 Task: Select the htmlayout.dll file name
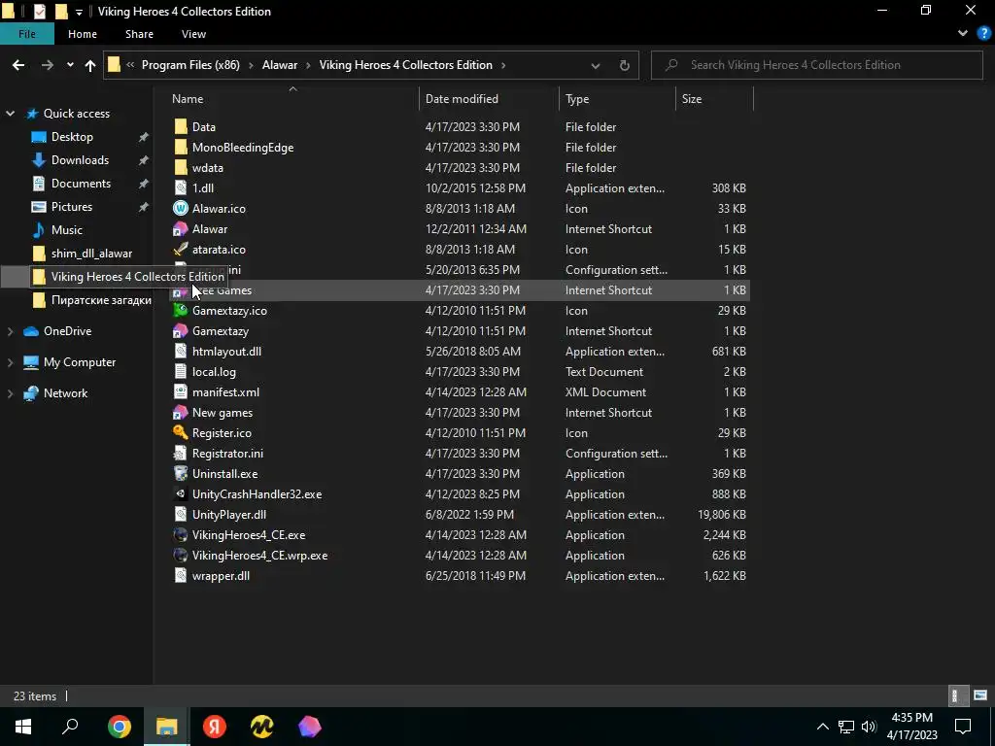(x=226, y=352)
